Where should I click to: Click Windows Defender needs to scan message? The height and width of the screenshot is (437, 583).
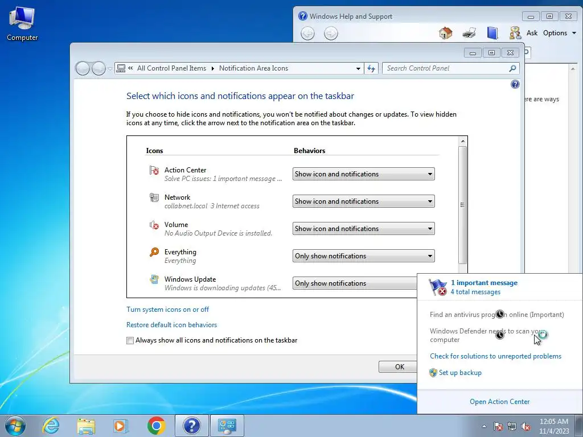pos(488,335)
